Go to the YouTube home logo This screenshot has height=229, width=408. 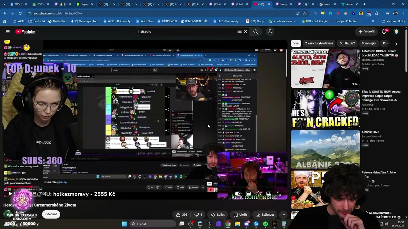point(25,31)
